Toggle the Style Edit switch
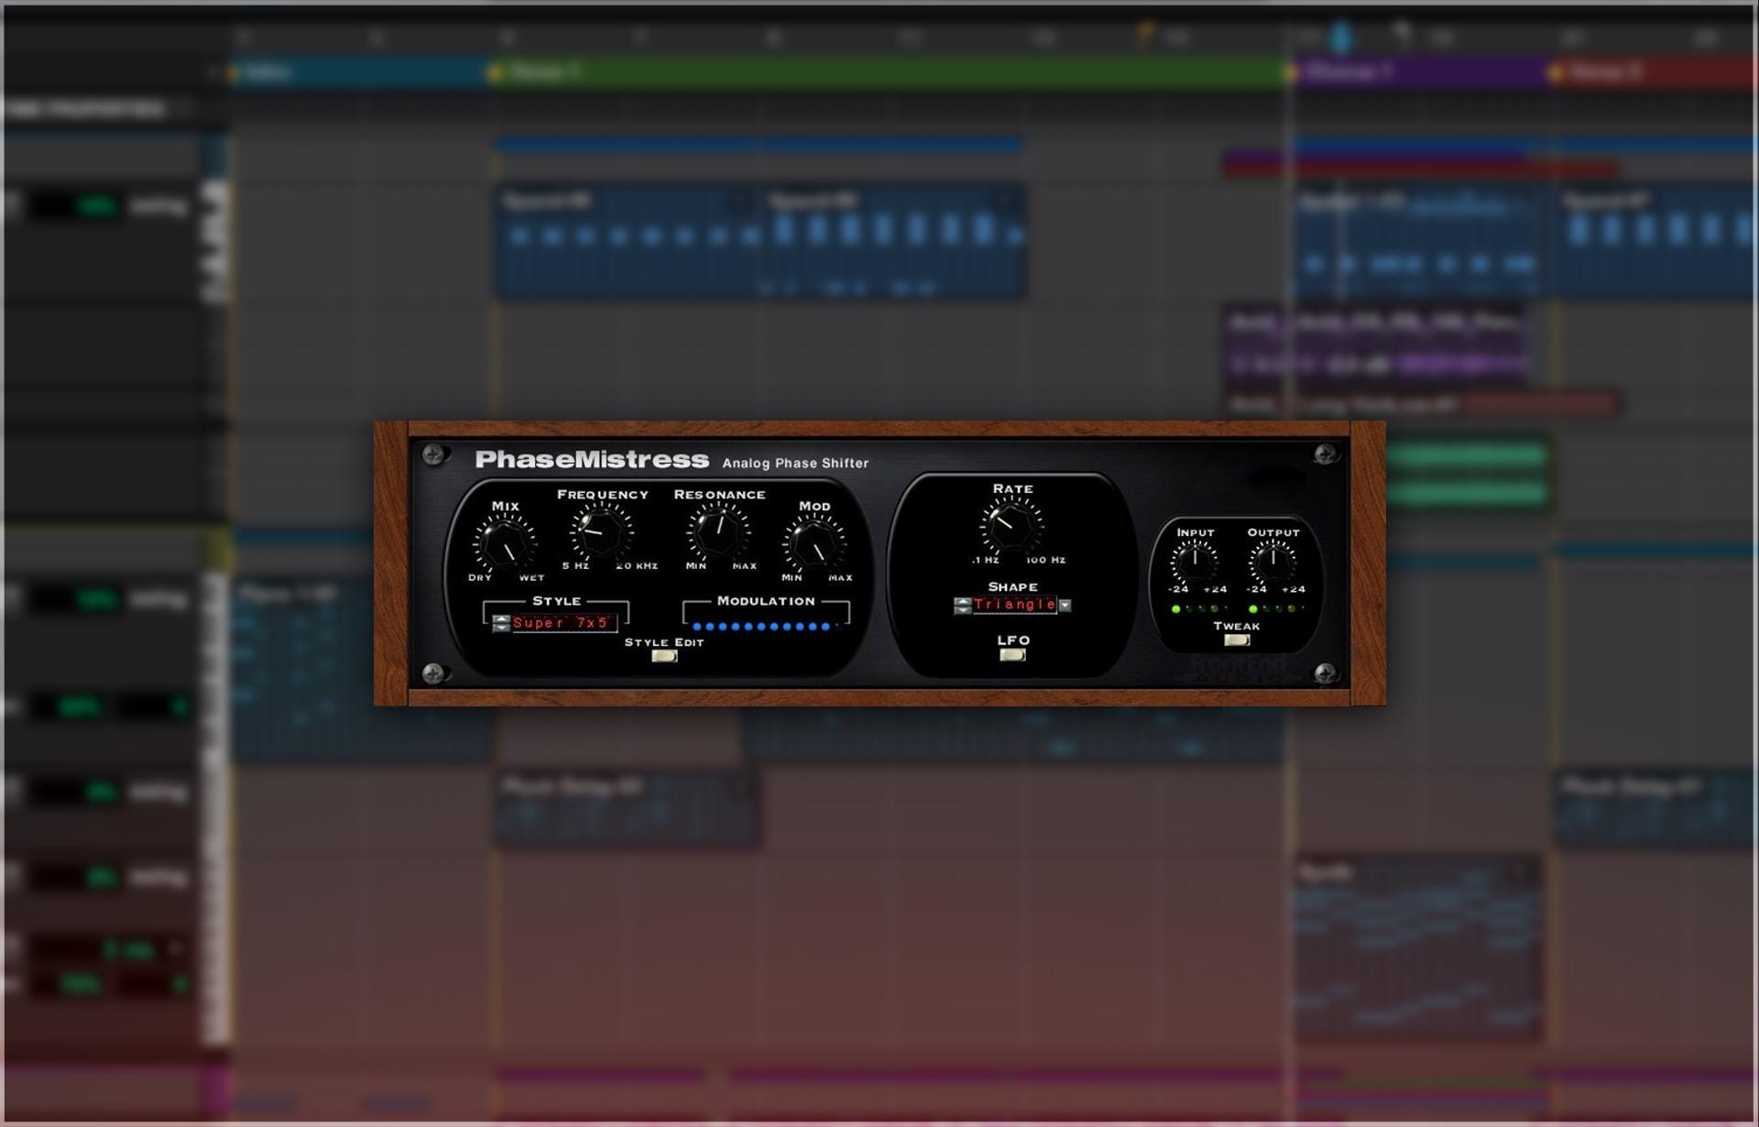This screenshot has height=1127, width=1759. coord(664,656)
